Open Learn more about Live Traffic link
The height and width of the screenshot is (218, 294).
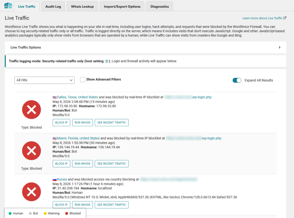click(262, 18)
